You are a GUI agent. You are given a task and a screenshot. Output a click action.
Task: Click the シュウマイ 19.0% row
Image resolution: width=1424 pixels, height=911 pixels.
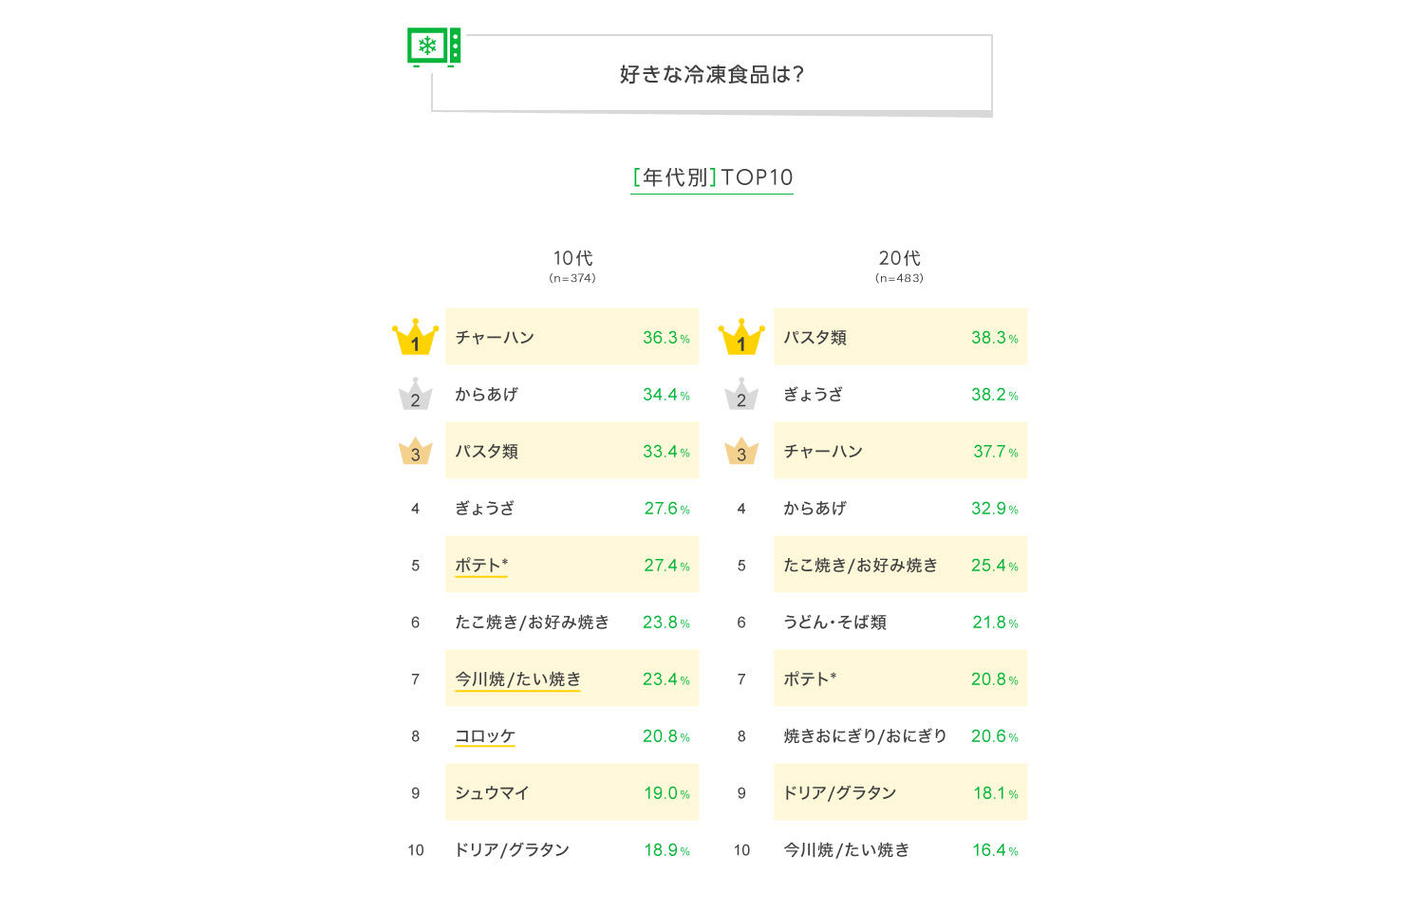[571, 792]
